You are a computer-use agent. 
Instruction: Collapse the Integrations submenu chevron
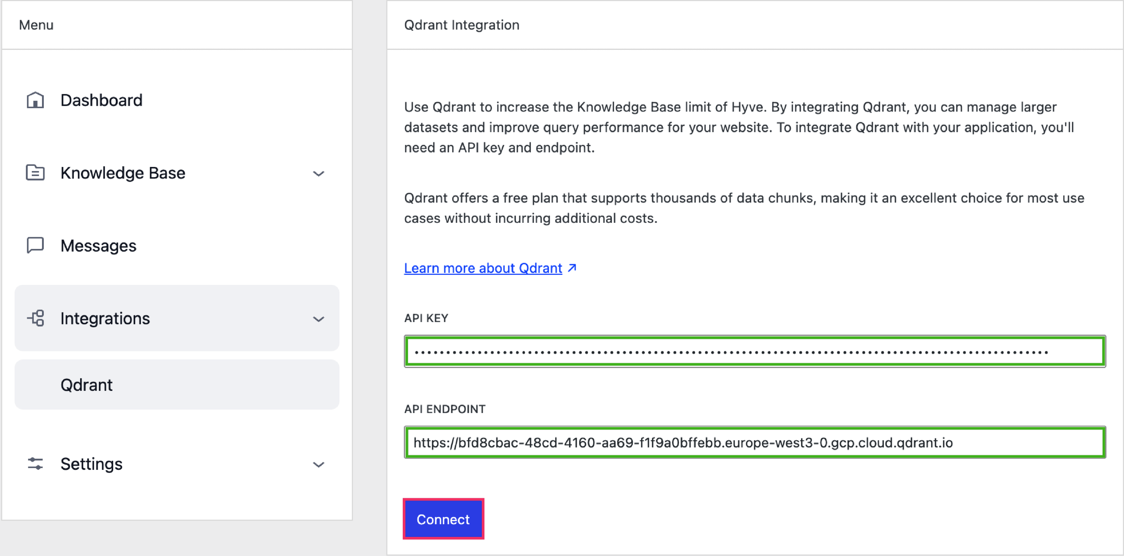[x=318, y=319]
